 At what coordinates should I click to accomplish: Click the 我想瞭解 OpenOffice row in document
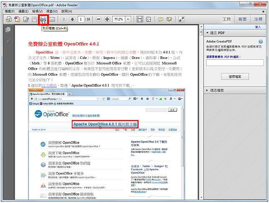pos(81,144)
